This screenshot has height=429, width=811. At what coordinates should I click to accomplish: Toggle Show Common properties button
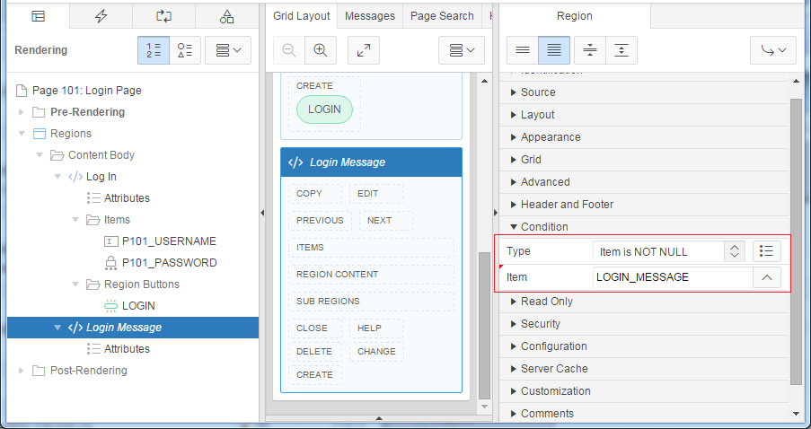point(523,50)
